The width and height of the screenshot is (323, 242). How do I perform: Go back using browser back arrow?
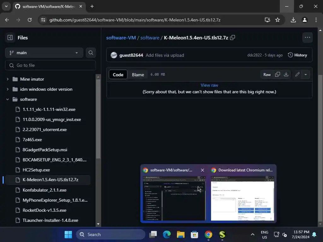(x=7, y=20)
